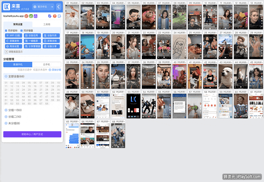This screenshot has height=182, width=264.
Task: Open the green API icon
Action: tap(31, 16)
